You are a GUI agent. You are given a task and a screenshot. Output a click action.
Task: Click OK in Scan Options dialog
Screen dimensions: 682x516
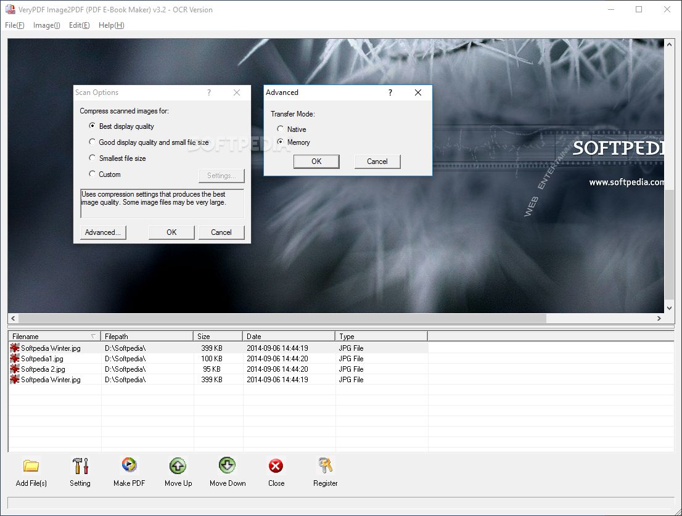point(171,232)
